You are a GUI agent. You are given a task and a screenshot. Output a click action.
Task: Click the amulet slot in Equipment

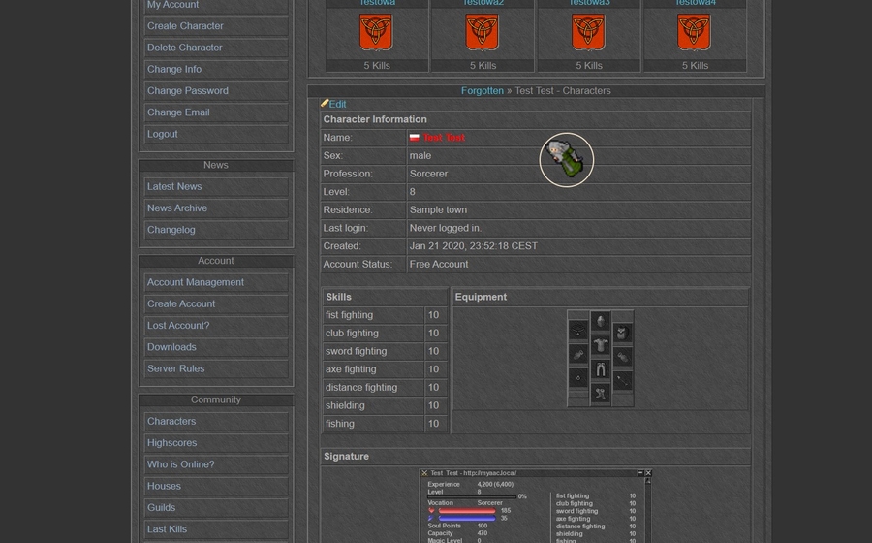(x=578, y=331)
